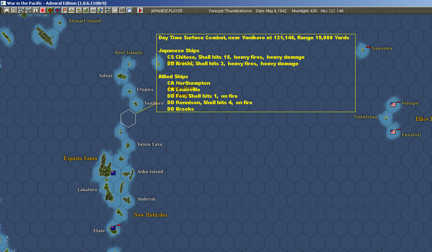
Task: Click the Australian flag at Espiritu Santo
Action: [113, 173]
